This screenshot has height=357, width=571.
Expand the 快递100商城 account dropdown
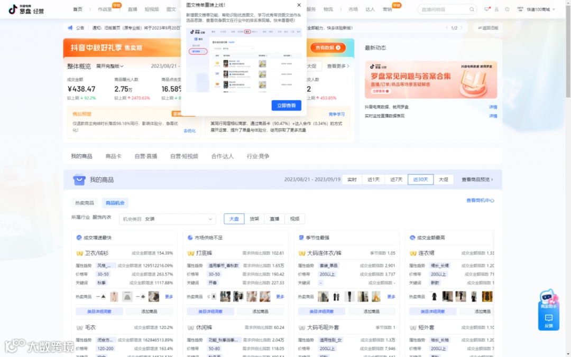(x=554, y=10)
